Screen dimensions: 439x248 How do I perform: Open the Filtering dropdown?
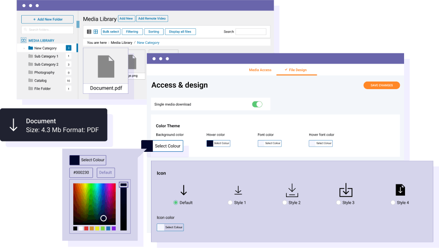click(132, 32)
